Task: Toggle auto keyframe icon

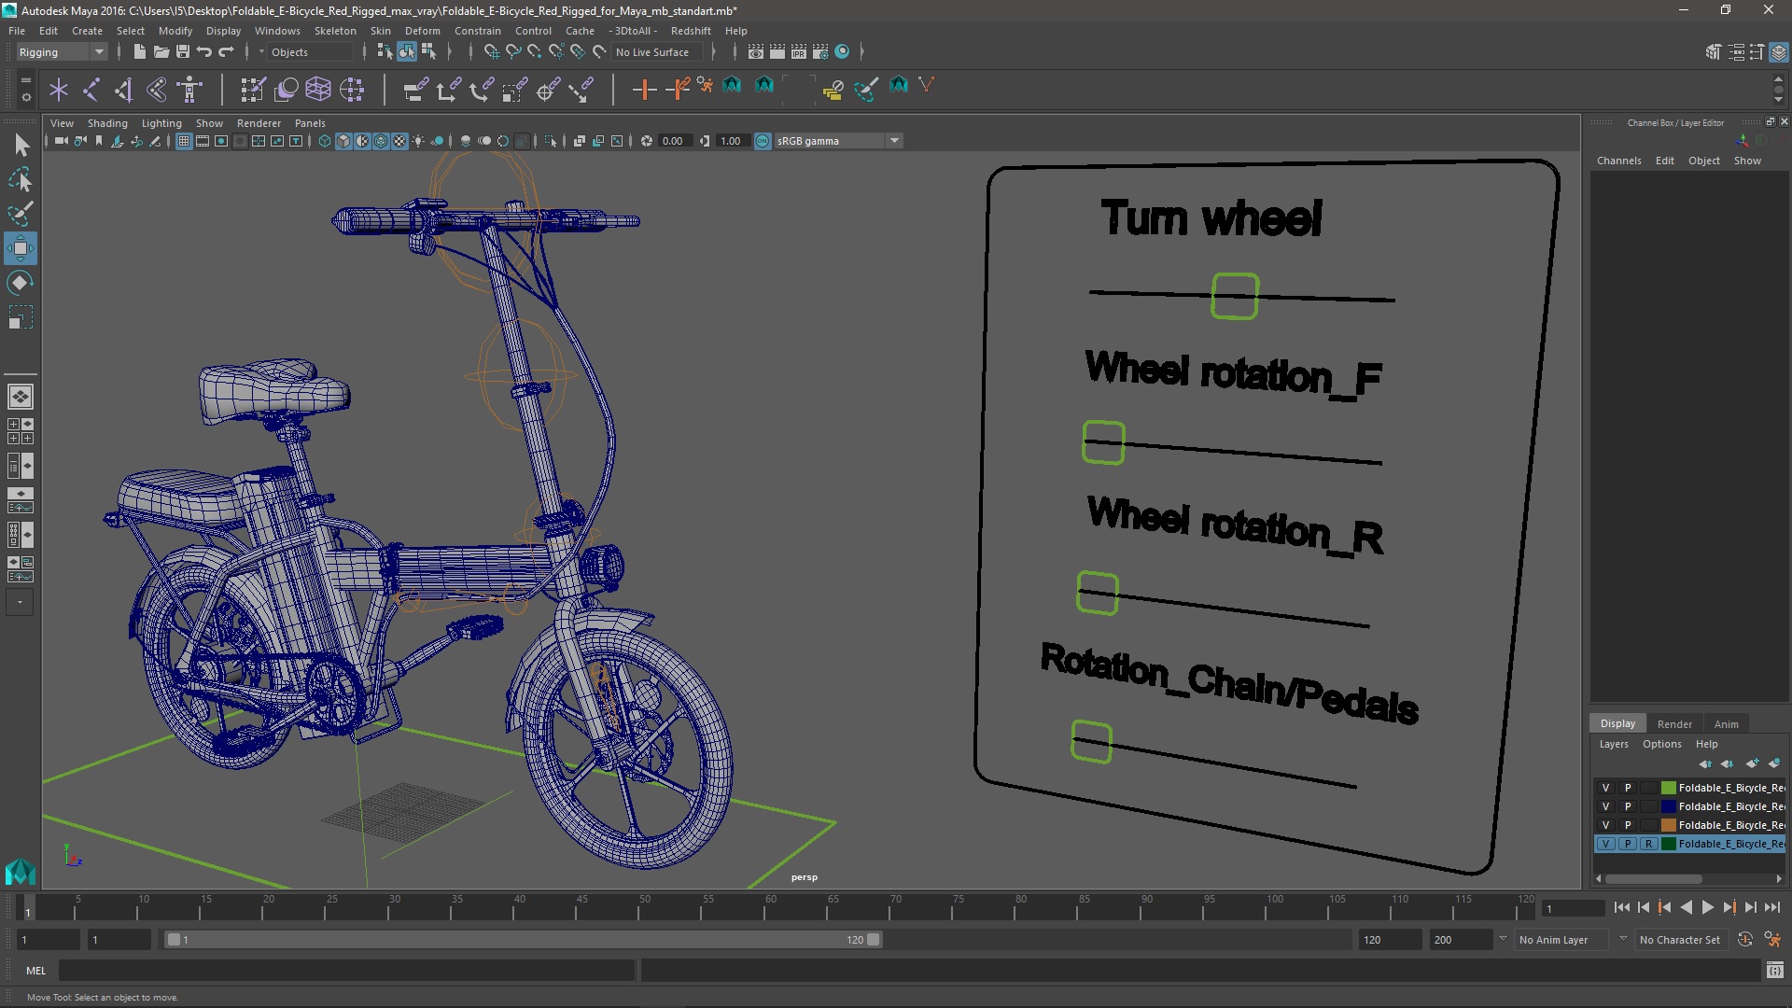Action: click(1744, 940)
